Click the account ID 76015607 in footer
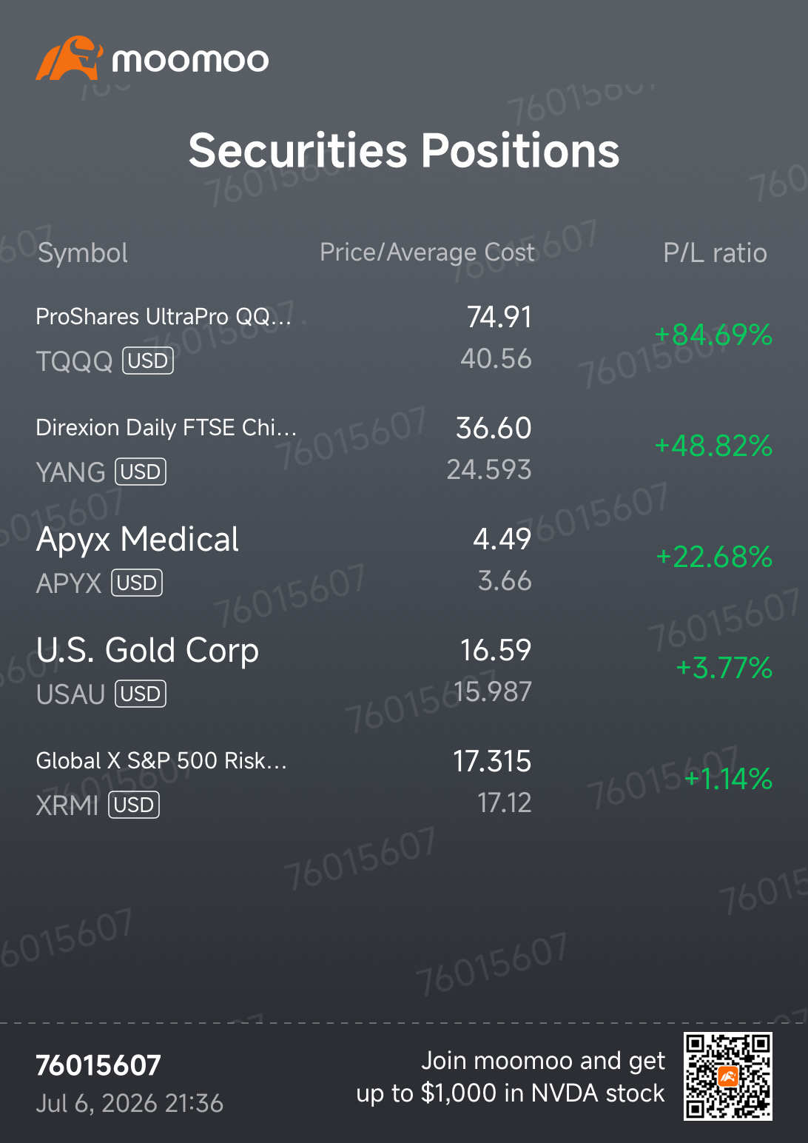 (98, 1065)
